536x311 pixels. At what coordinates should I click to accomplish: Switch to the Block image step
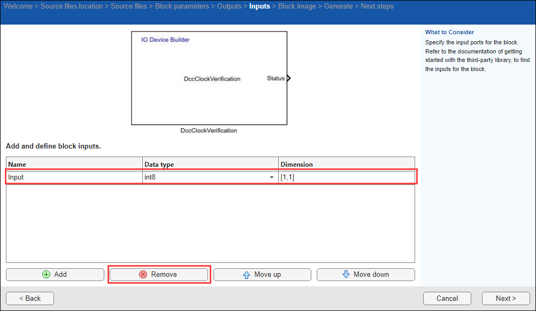click(x=297, y=6)
